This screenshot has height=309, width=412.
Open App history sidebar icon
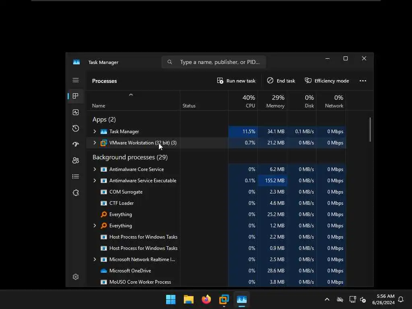click(x=76, y=128)
